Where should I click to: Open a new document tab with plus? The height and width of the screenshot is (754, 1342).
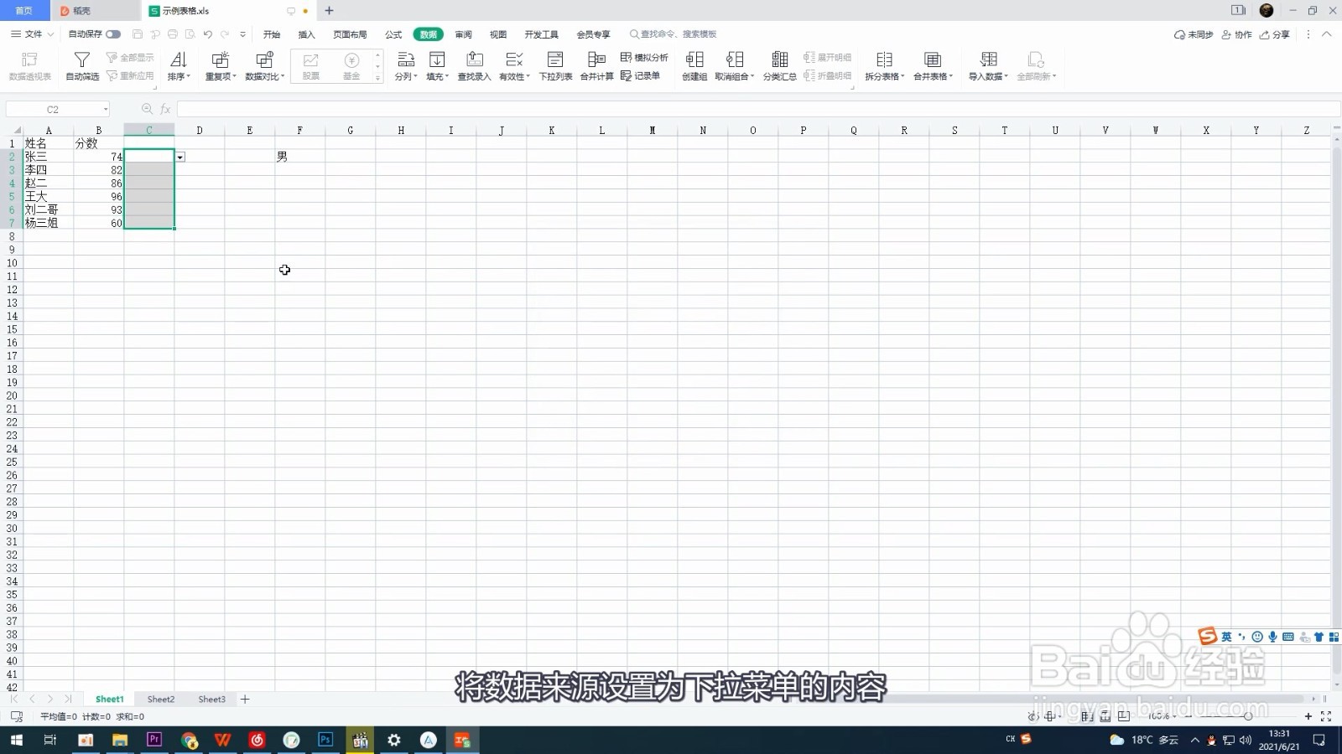click(329, 11)
